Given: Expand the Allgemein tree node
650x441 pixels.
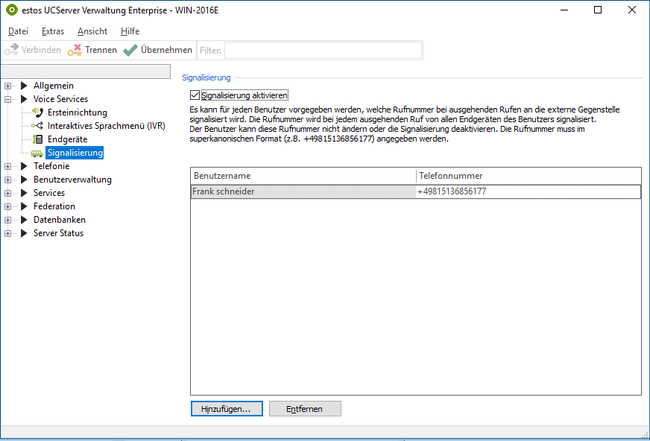Looking at the screenshot, I should coord(8,86).
